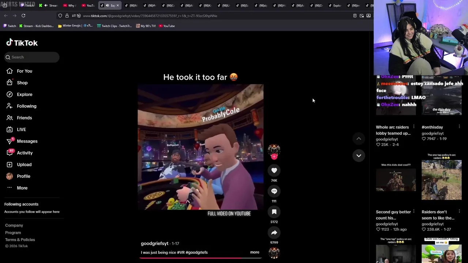Click the browser address bar URL
Viewport: 468px width, 263px height.
coord(150,16)
